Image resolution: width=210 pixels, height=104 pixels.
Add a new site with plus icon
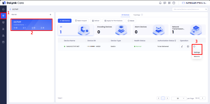point(50,14)
